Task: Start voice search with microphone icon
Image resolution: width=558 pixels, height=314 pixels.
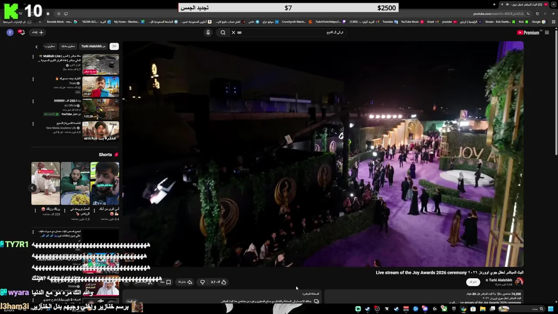Action: tap(208, 32)
